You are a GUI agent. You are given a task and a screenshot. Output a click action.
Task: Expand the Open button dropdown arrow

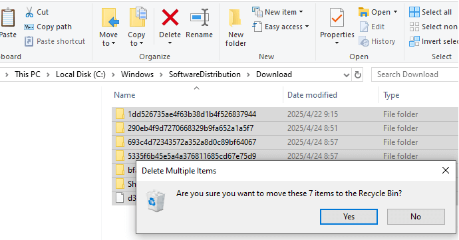tap(396, 12)
